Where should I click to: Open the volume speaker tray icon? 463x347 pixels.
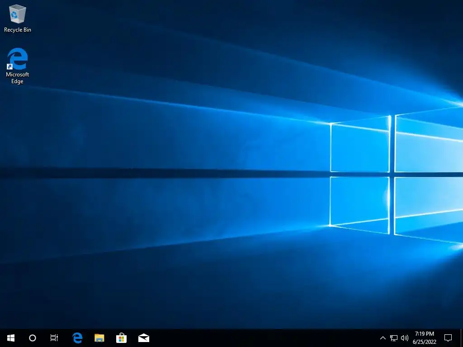pyautogui.click(x=405, y=338)
